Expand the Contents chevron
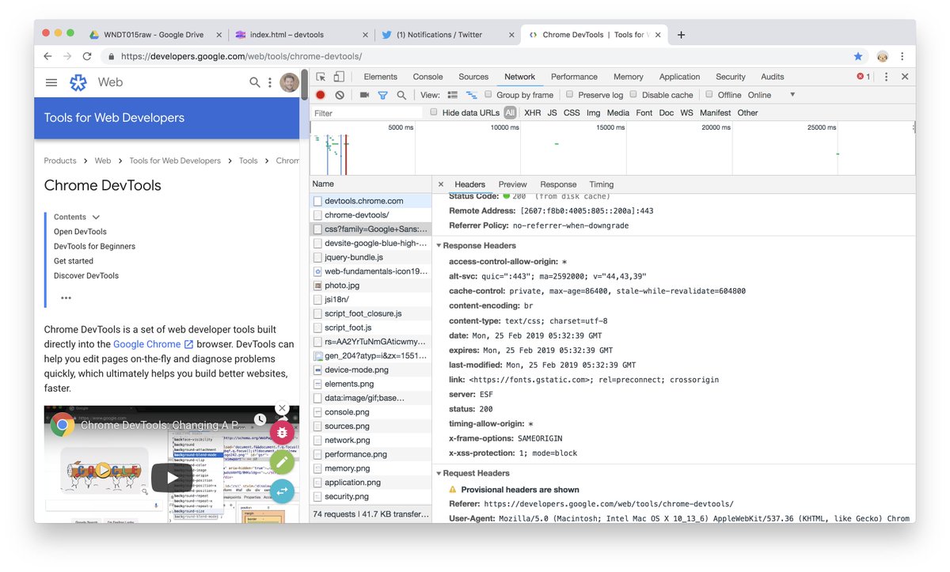 coord(96,217)
